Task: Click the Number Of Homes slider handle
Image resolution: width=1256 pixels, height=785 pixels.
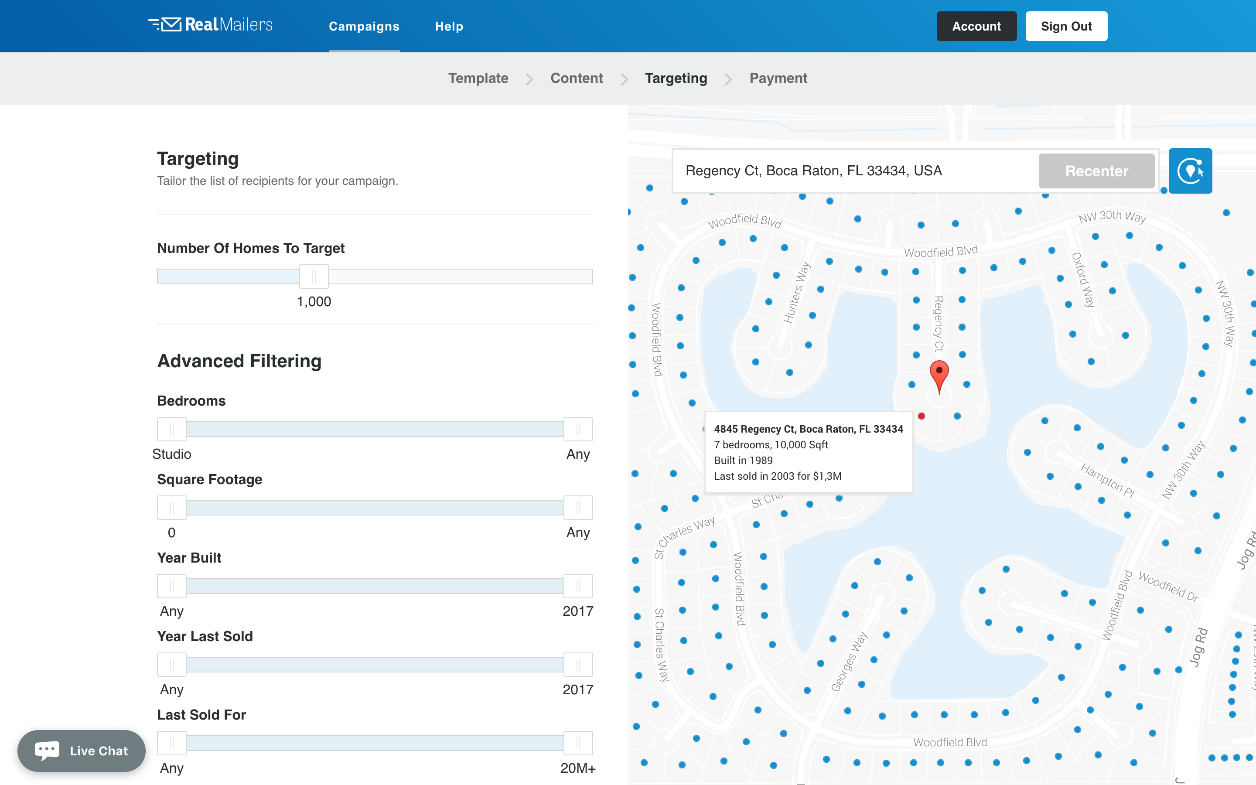Action: tap(314, 276)
